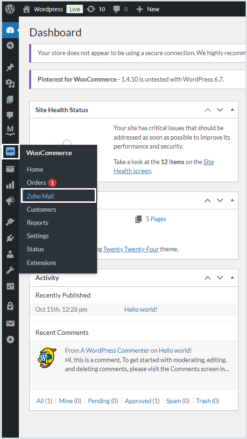This screenshot has height=439, width=247.
Task: Collapse the panel containing 5 Pages
Action: click(232, 200)
